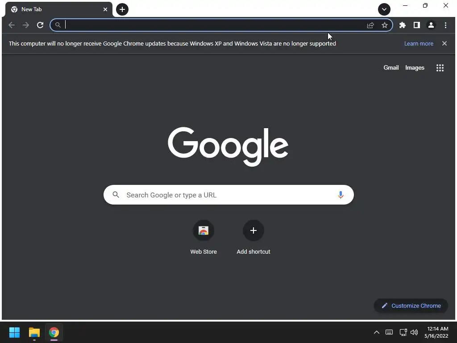Bookmark this tab with the star icon
This screenshot has width=457, height=343.
pos(385,25)
